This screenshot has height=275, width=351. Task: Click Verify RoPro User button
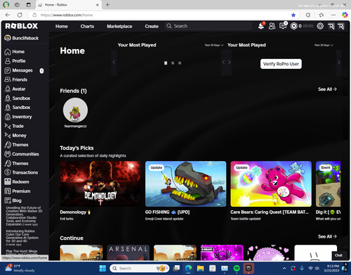pyautogui.click(x=281, y=64)
